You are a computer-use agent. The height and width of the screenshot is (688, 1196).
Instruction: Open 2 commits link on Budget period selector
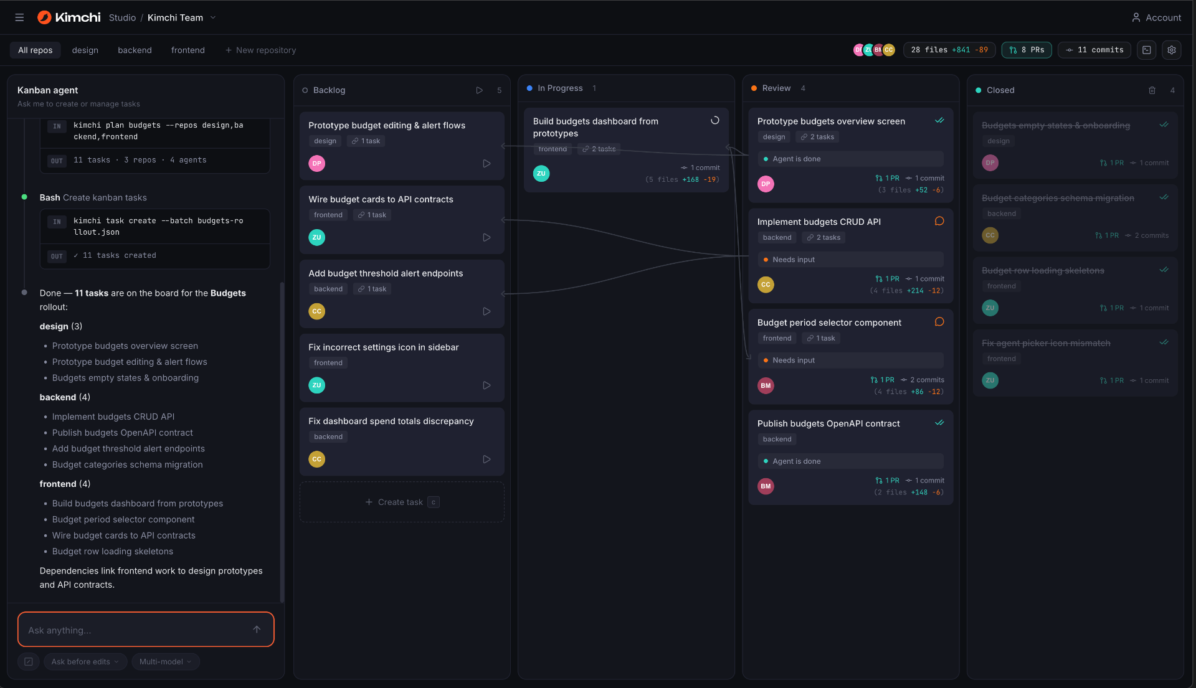[923, 380]
